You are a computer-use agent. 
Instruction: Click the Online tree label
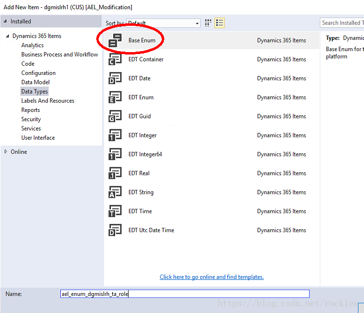(x=19, y=152)
